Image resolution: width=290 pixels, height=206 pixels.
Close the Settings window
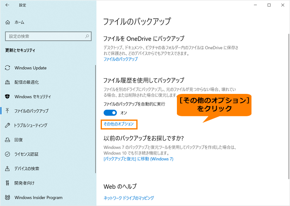(283, 5)
